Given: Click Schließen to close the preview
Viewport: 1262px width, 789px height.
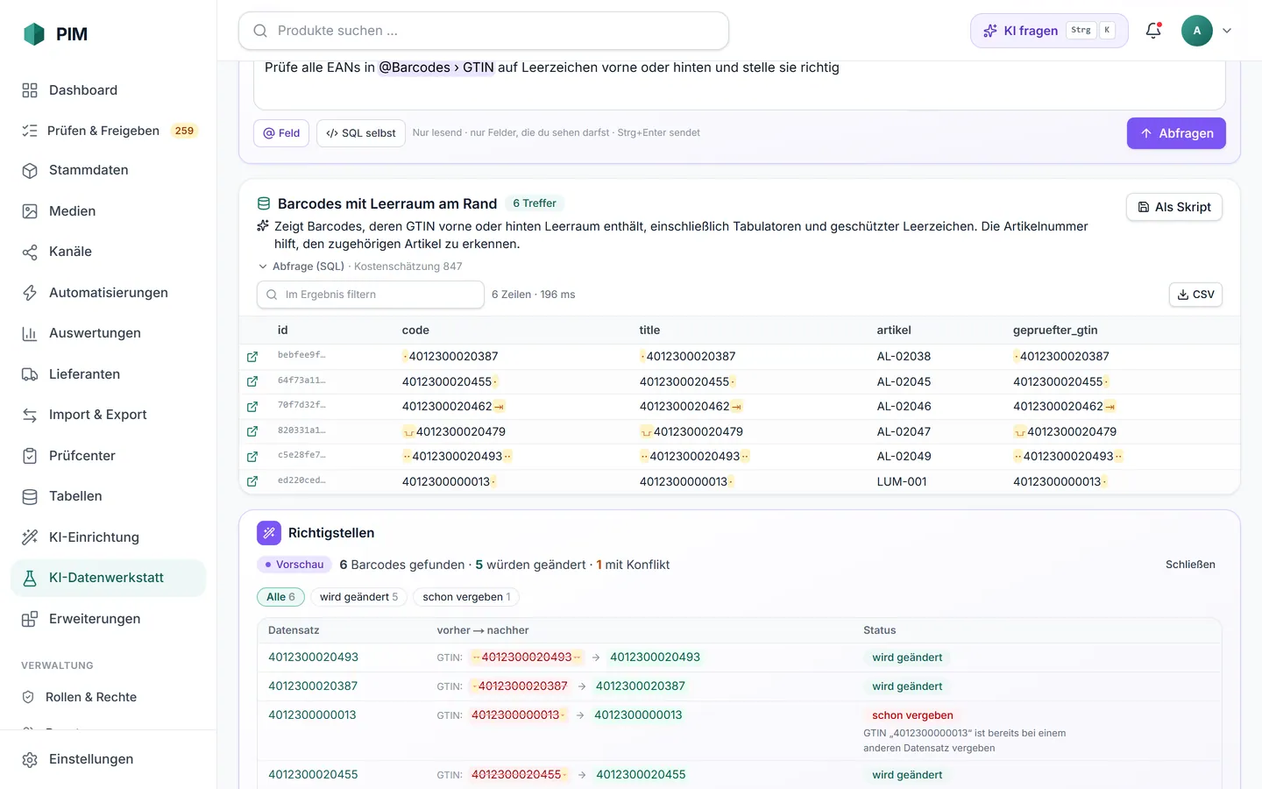Looking at the screenshot, I should pos(1190,565).
